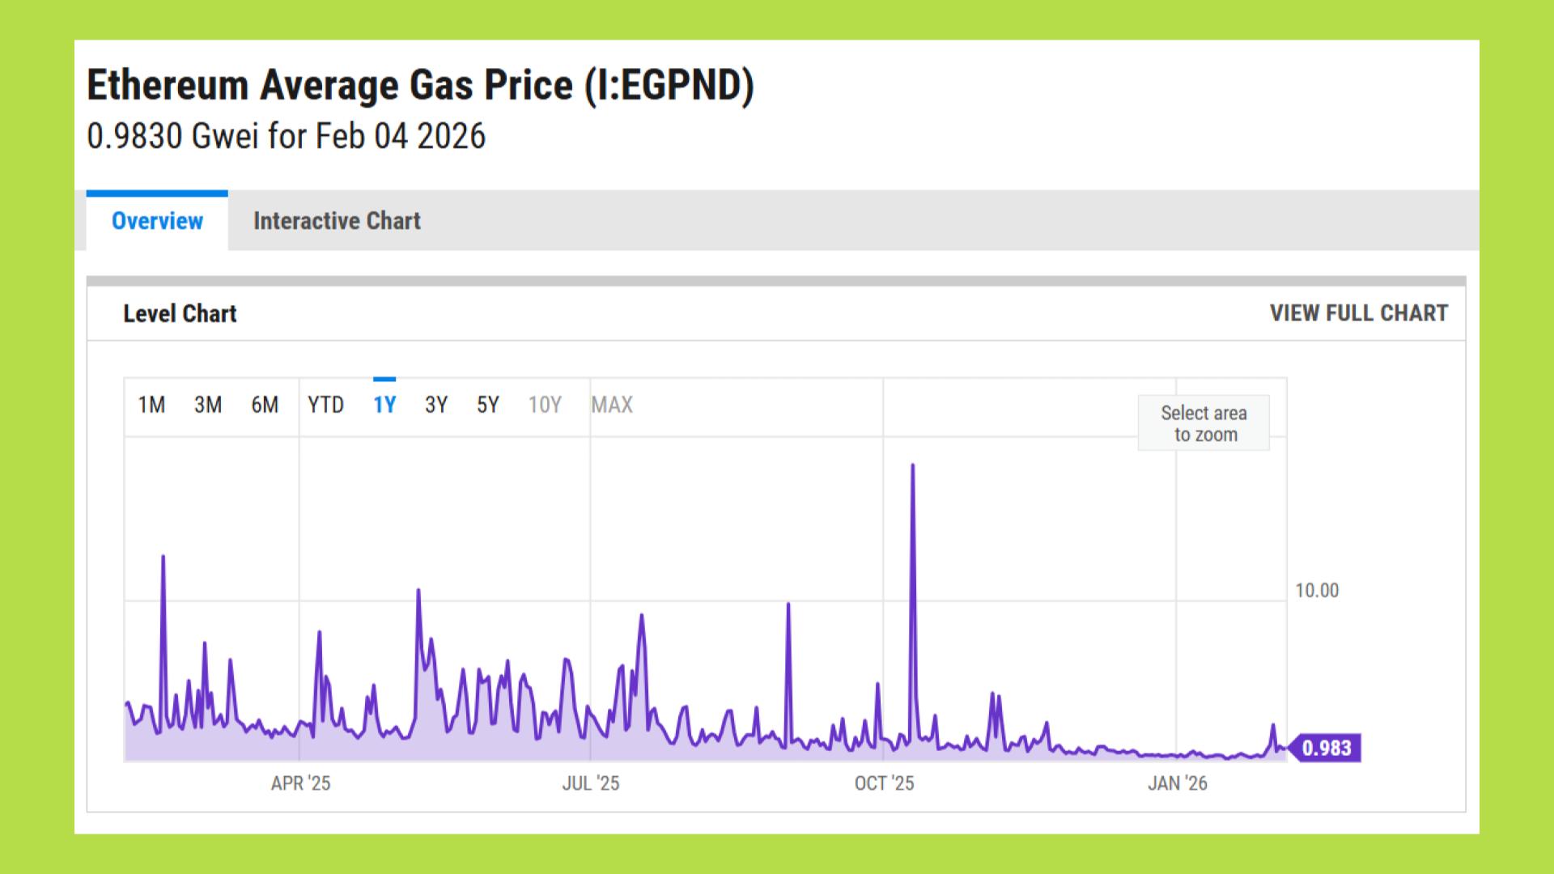1554x874 pixels.
Task: Switch to the Overview tab
Action: click(157, 221)
